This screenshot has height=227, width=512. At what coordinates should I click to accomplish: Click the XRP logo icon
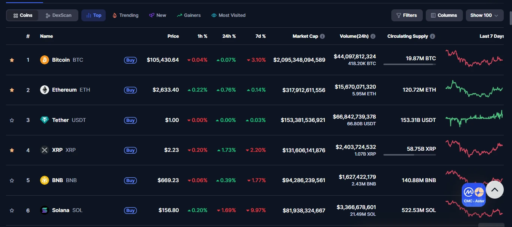point(45,150)
